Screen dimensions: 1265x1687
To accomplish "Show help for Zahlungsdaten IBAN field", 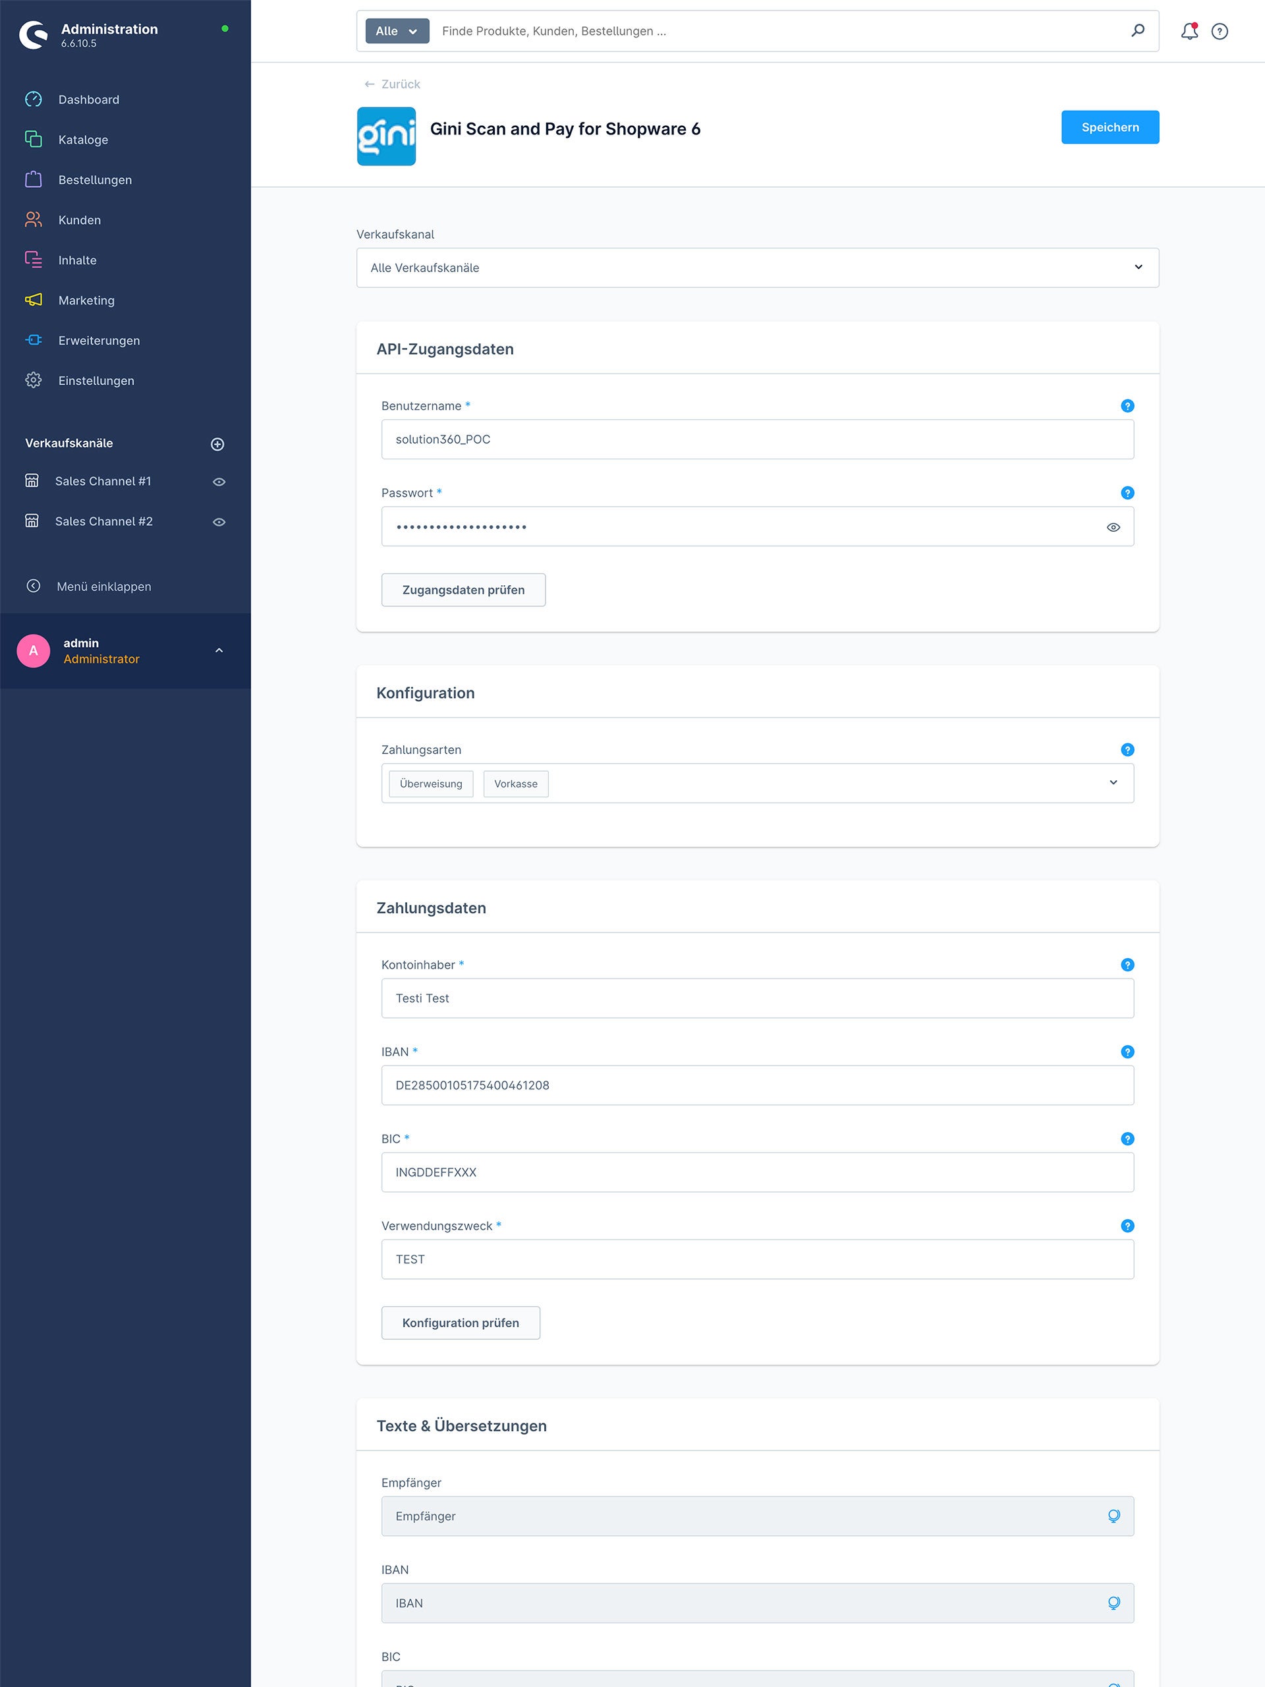I will tap(1127, 1052).
